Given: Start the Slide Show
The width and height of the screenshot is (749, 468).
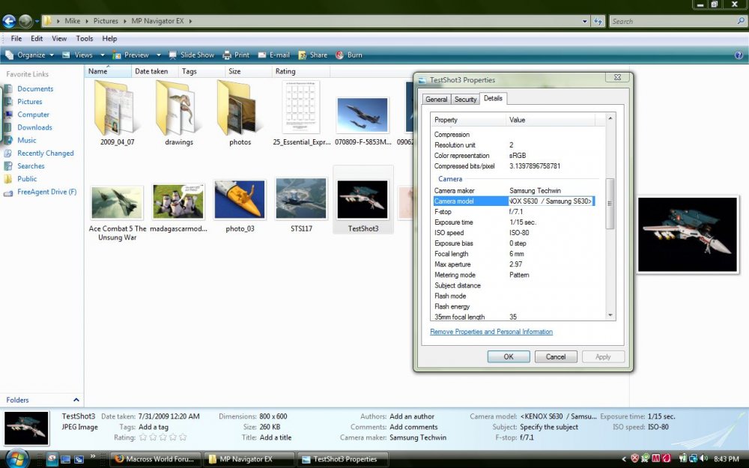Looking at the screenshot, I should (x=191, y=55).
